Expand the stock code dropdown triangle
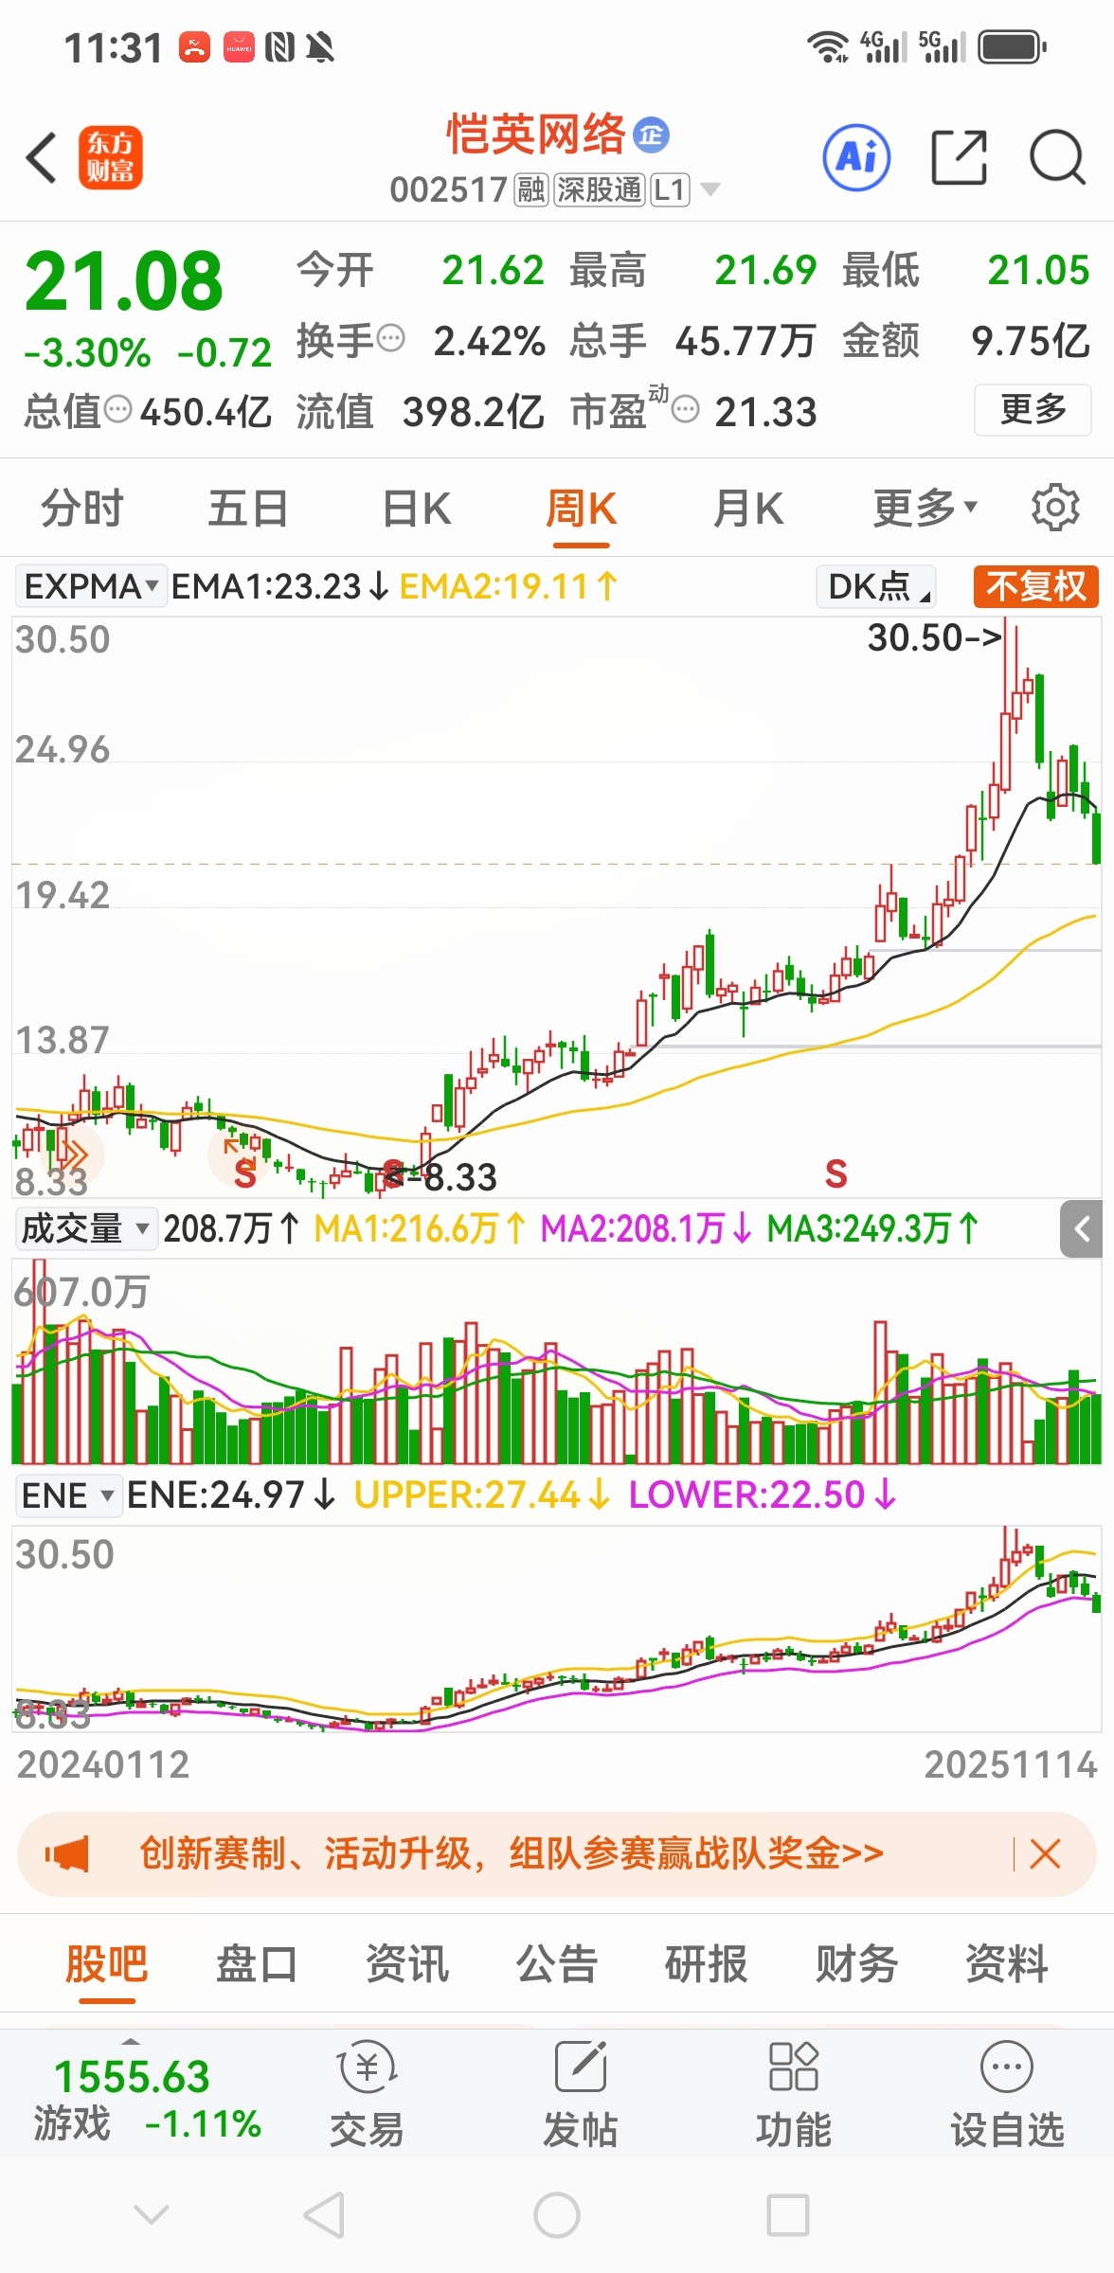Screen dimensions: 1114x2273 tap(710, 189)
